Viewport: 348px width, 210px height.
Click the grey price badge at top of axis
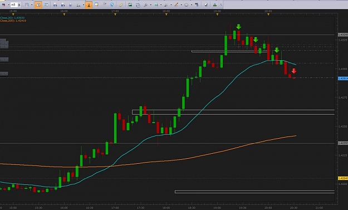[x=343, y=35]
